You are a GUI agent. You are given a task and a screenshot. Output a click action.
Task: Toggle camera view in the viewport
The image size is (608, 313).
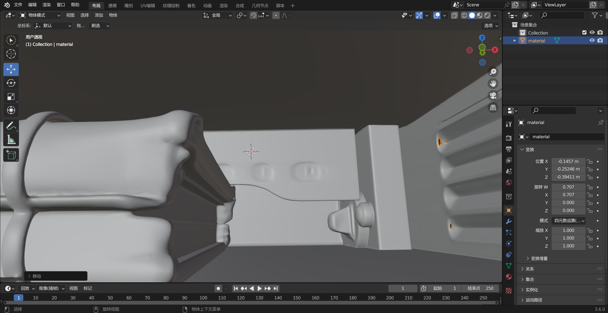pos(493,96)
